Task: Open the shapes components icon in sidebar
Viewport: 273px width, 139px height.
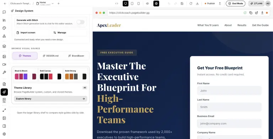Action: 4,36
